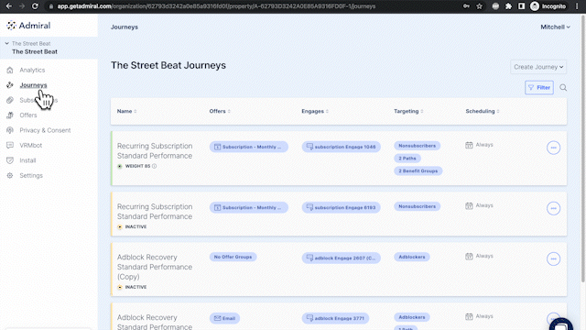Image resolution: width=586 pixels, height=330 pixels.
Task: Click the Filter button
Action: pyautogui.click(x=539, y=88)
